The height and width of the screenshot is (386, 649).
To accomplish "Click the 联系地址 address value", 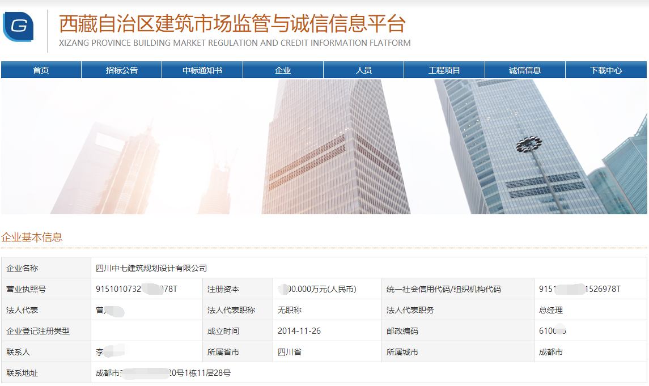I will 163,373.
